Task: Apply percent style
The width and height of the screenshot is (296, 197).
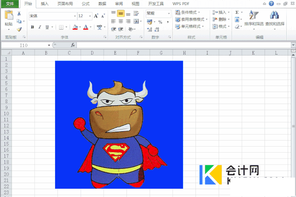Action: point(160,22)
